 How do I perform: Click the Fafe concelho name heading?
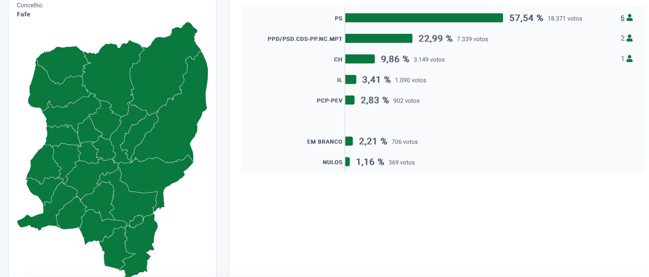click(23, 14)
